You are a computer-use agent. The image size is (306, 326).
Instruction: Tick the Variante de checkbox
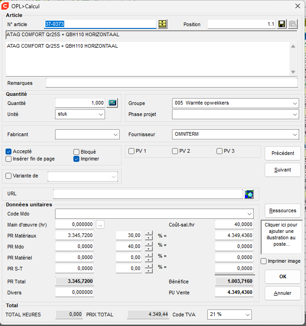(x=9, y=176)
